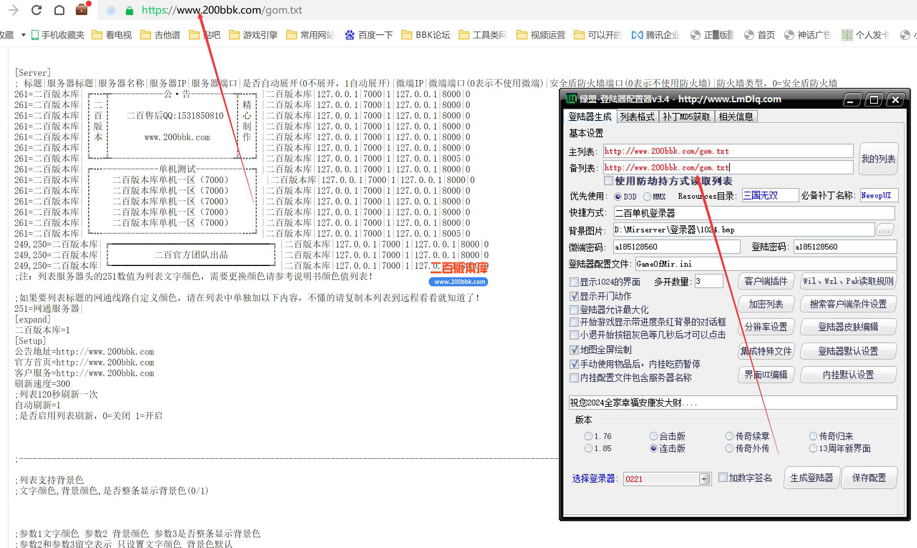Browse for background image with ... button
The width and height of the screenshot is (917, 548).
point(884,231)
